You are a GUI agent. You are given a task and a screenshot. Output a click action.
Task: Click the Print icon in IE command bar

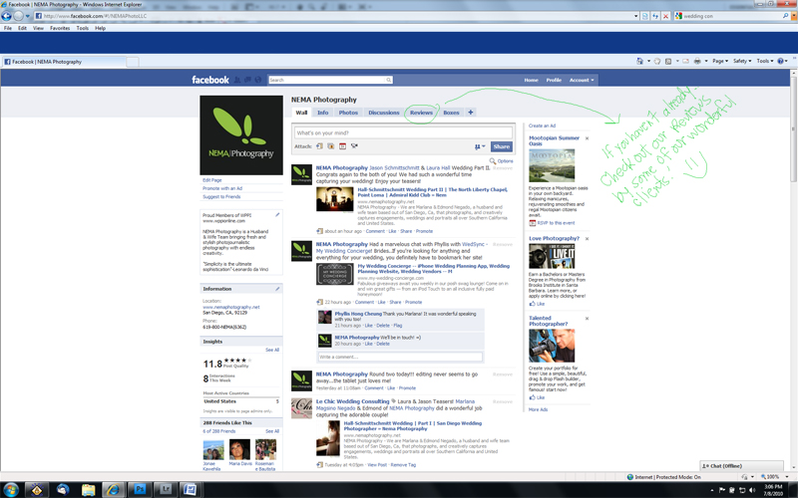pos(697,61)
